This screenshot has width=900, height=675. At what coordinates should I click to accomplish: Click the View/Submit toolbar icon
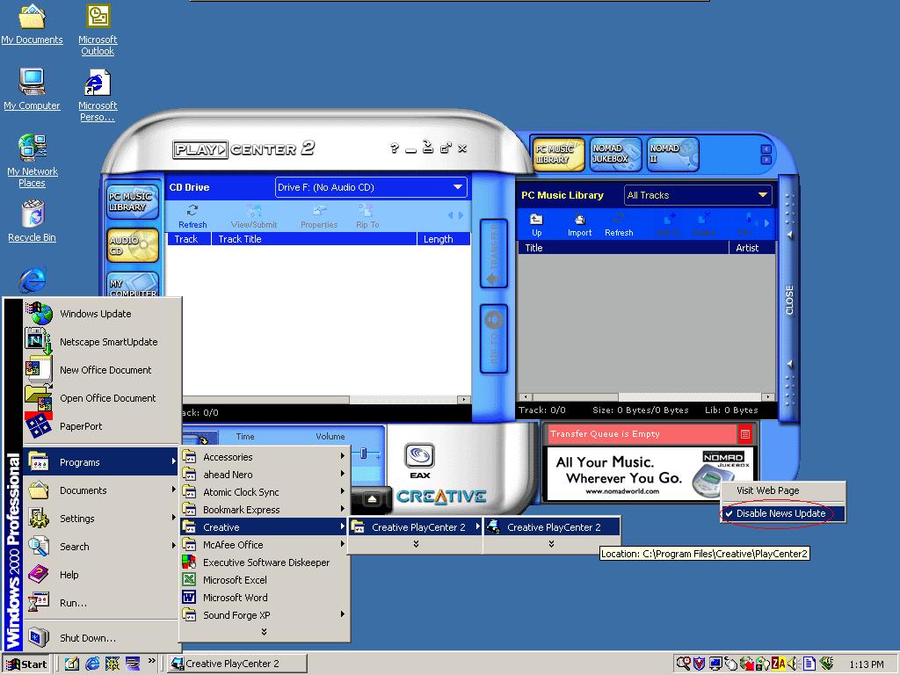tap(254, 211)
